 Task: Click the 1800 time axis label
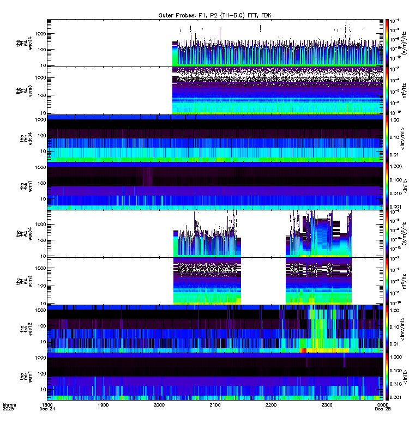point(47,405)
